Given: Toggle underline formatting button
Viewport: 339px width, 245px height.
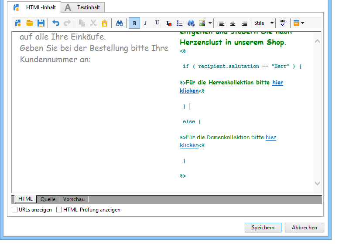Looking at the screenshot, I should (x=157, y=23).
